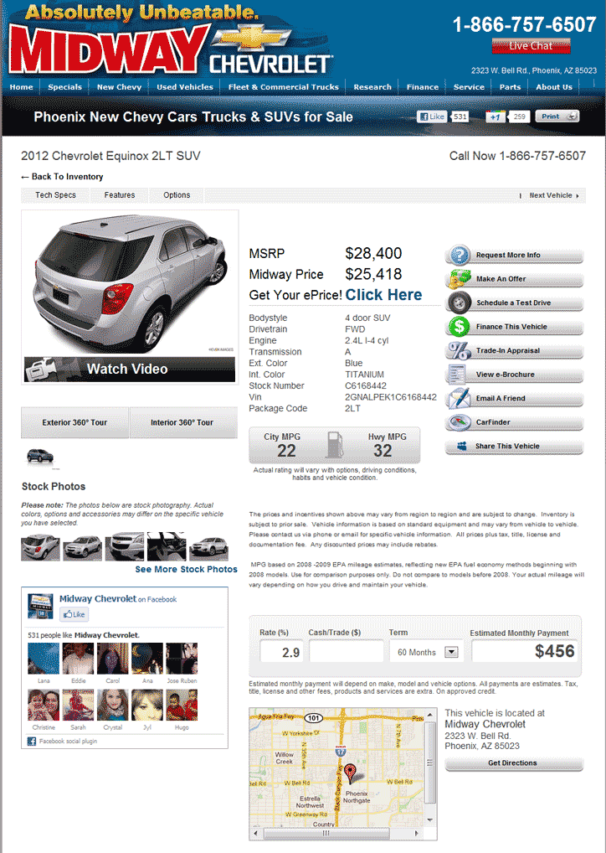Click the Midway Chevrolet Facebook page logo
This screenshot has width=606, height=853.
point(41,606)
